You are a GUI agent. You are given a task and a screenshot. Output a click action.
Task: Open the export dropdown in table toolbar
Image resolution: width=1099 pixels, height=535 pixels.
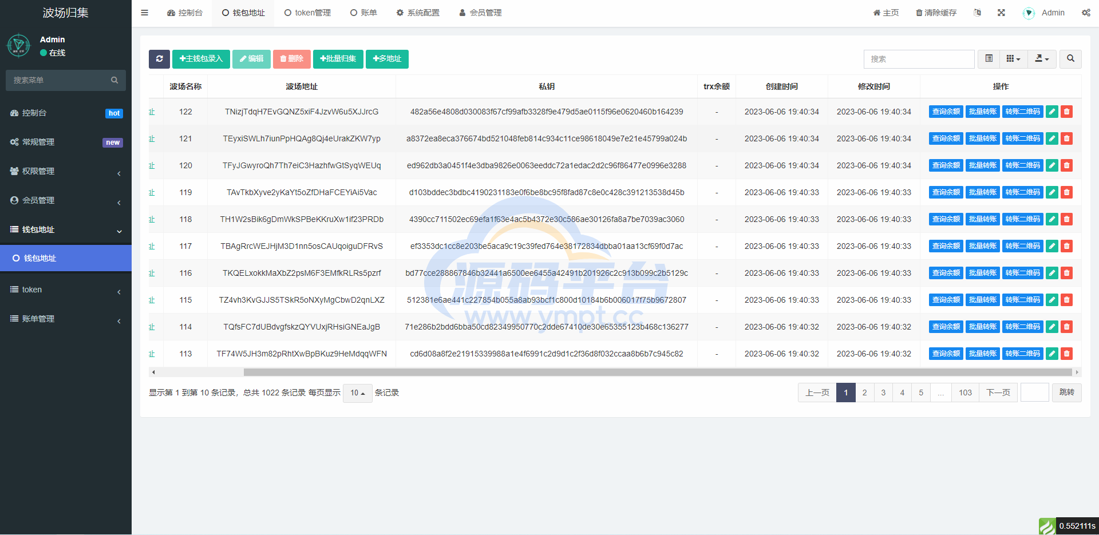(1042, 59)
